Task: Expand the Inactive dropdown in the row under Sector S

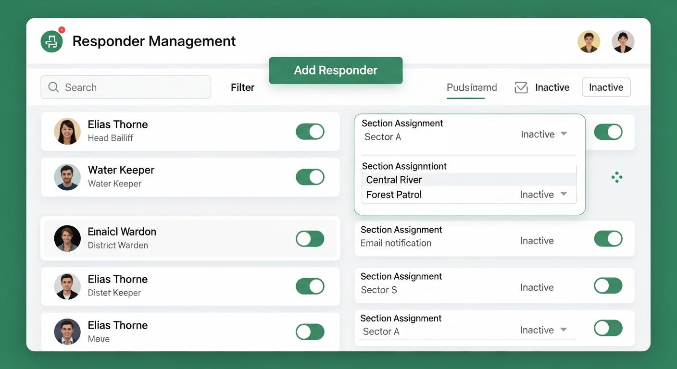Action: pos(564,330)
